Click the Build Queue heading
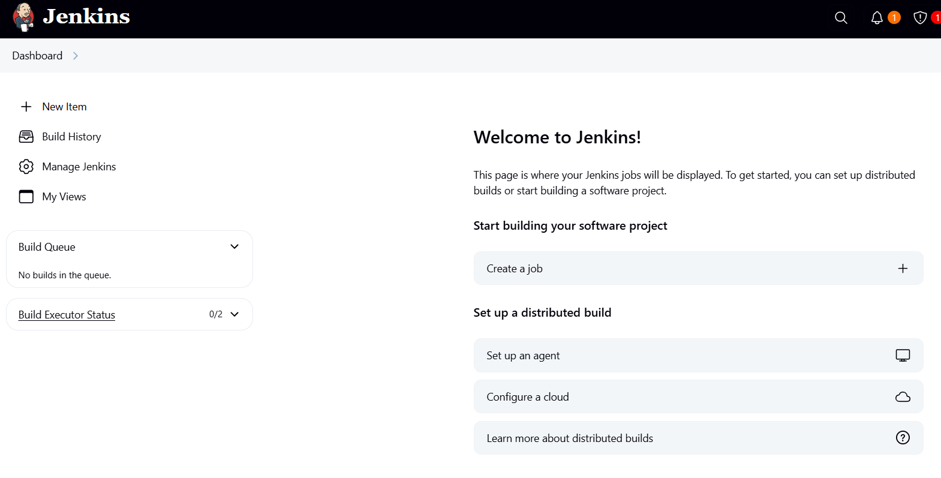Screen dimensions: 941x478 point(47,247)
